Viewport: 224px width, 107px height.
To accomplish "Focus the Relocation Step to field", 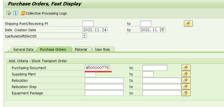I will [162, 87].
